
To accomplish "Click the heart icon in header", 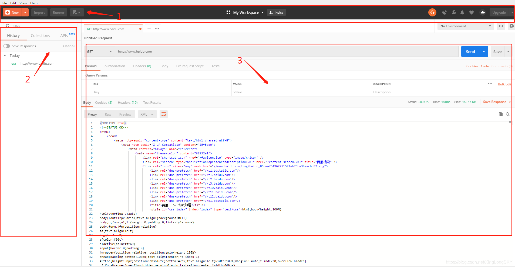I will coord(472,12).
